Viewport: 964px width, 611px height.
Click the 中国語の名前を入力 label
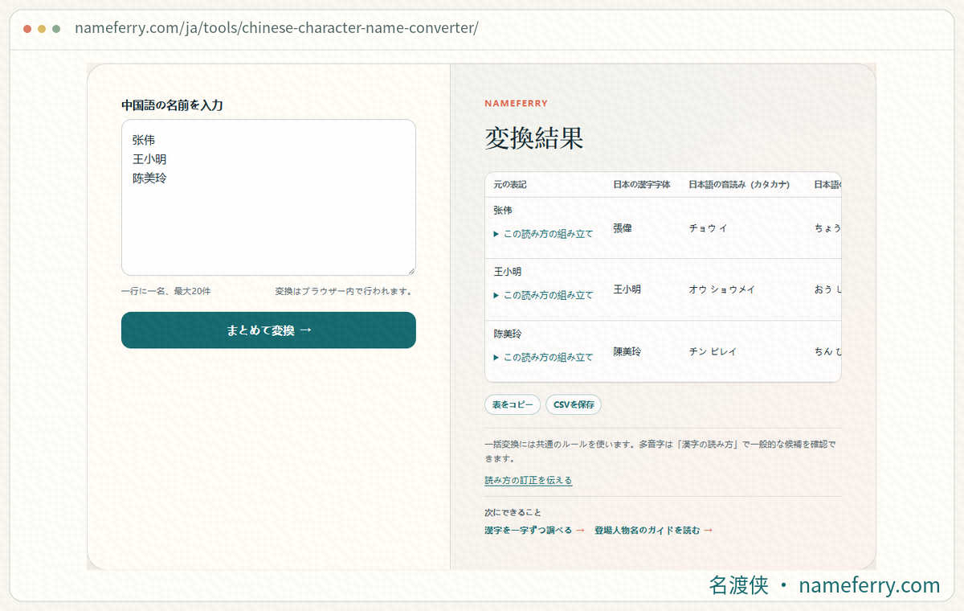pos(172,105)
